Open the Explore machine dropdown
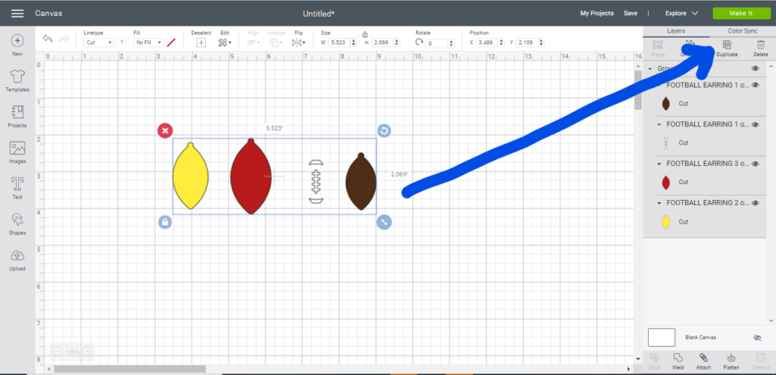The width and height of the screenshot is (776, 375). [681, 14]
